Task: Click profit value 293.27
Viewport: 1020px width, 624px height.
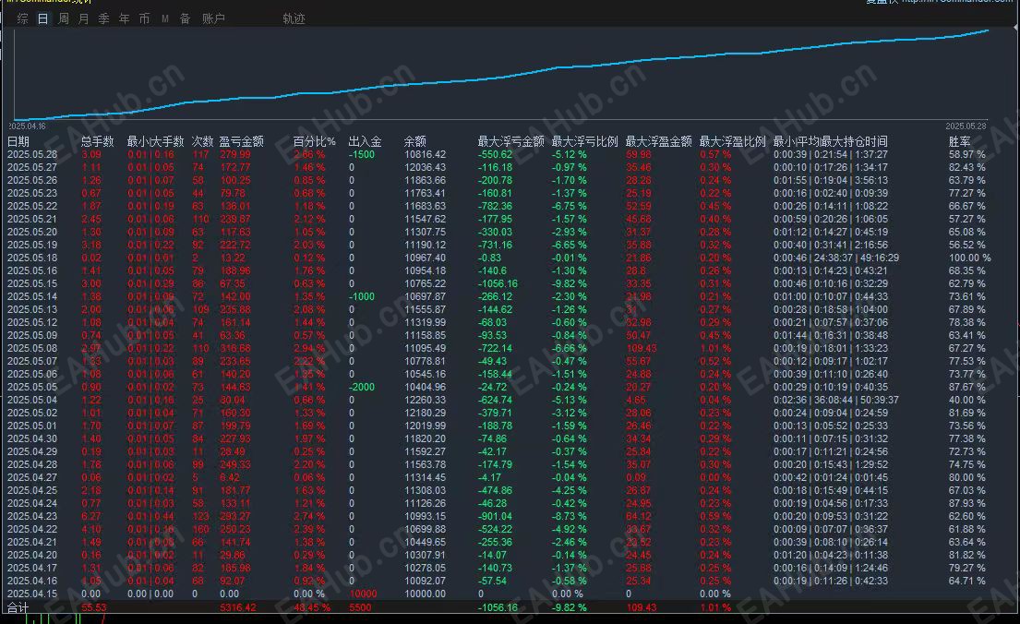Action: point(235,516)
